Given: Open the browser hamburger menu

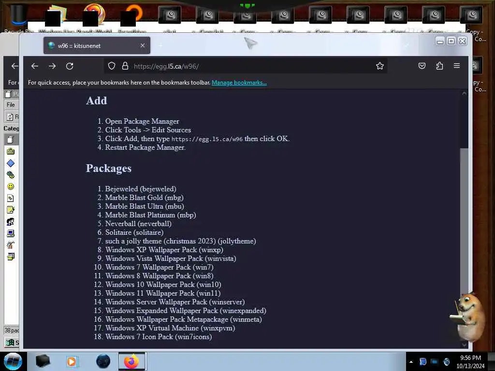Looking at the screenshot, I should (457, 66).
